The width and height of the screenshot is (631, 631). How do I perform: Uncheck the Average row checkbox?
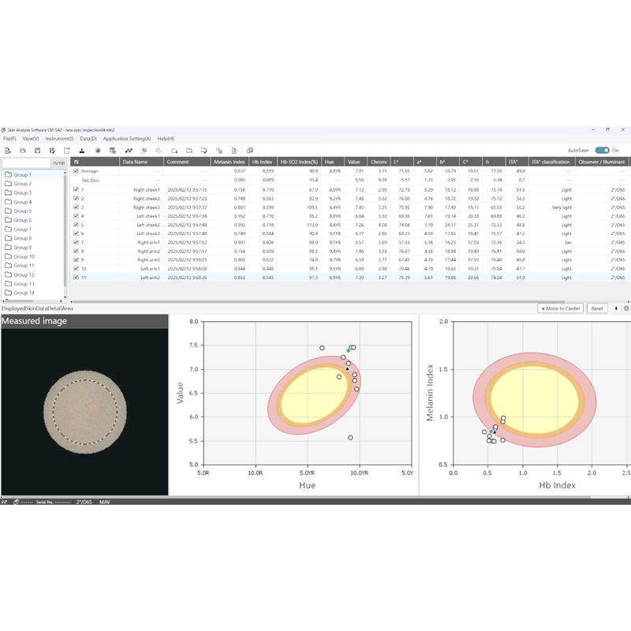point(76,170)
